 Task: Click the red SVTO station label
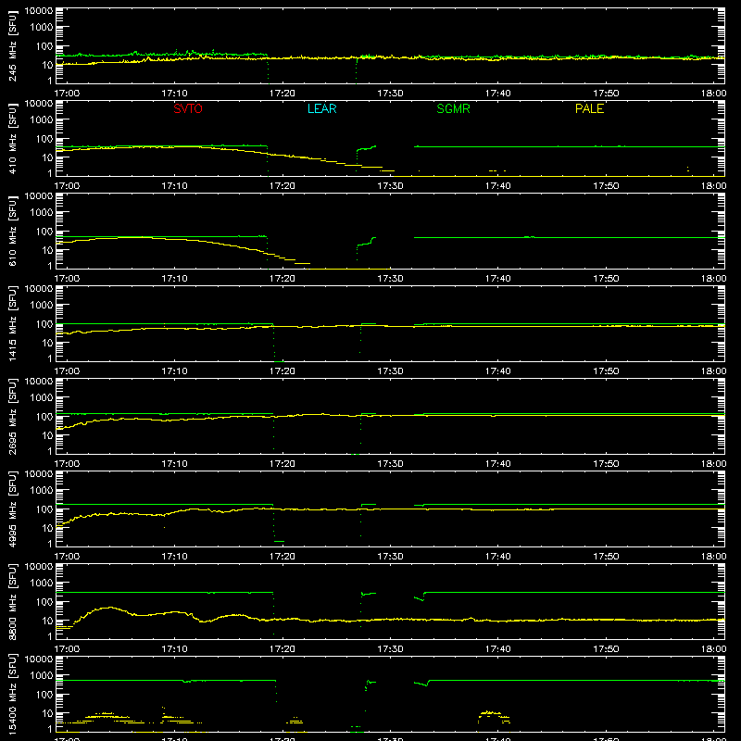(x=188, y=108)
